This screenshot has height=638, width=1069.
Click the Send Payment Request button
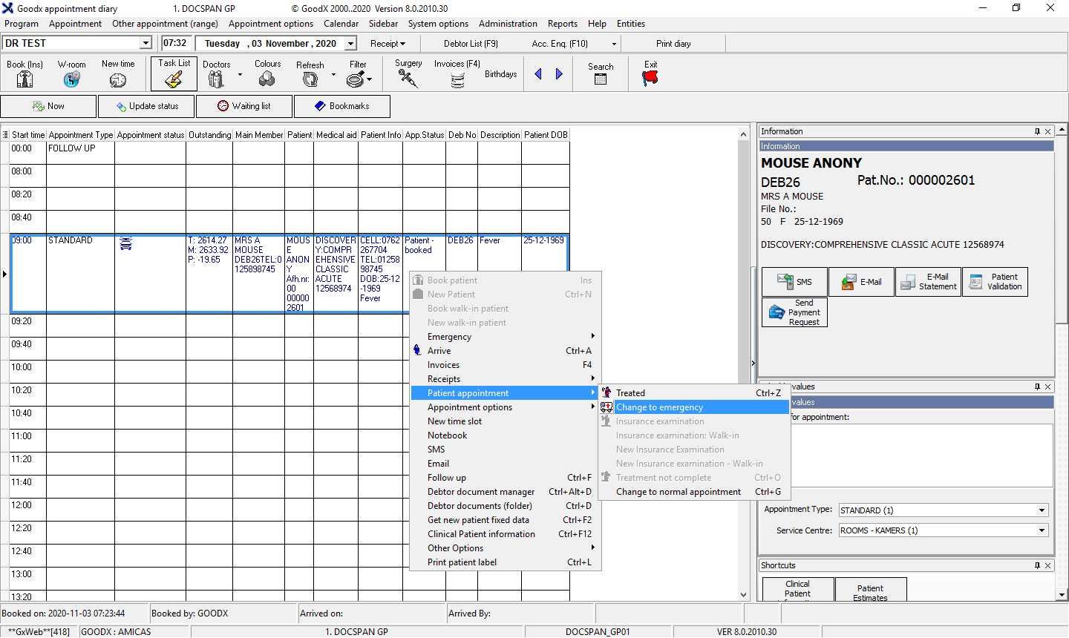794,312
